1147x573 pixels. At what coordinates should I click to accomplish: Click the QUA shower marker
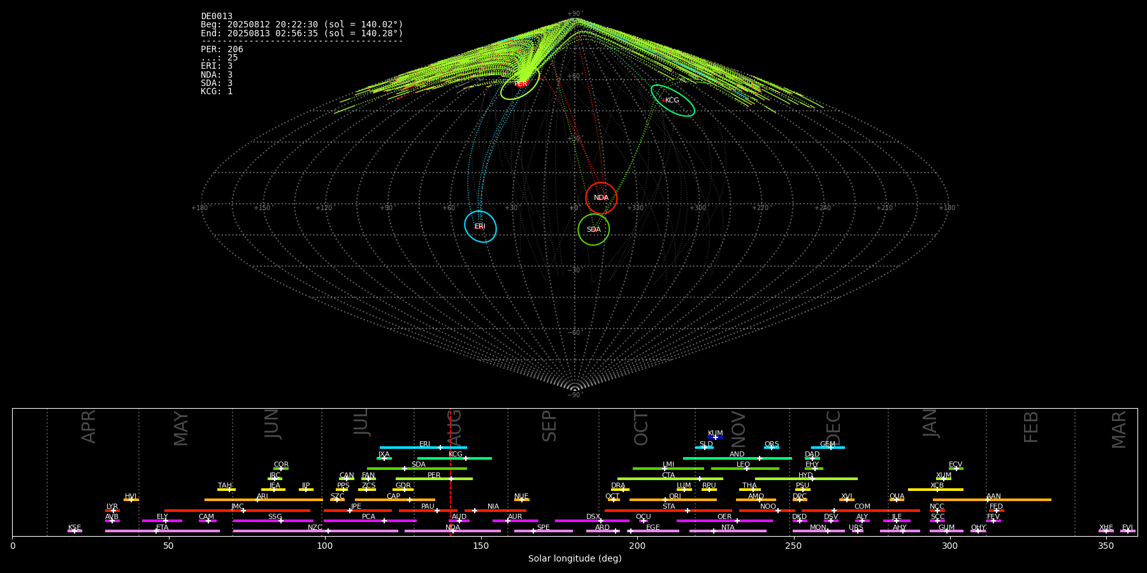click(x=897, y=499)
